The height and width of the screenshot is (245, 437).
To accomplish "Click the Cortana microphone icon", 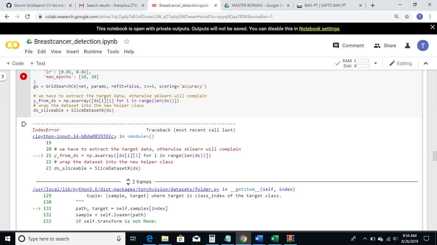I will (x=119, y=239).
